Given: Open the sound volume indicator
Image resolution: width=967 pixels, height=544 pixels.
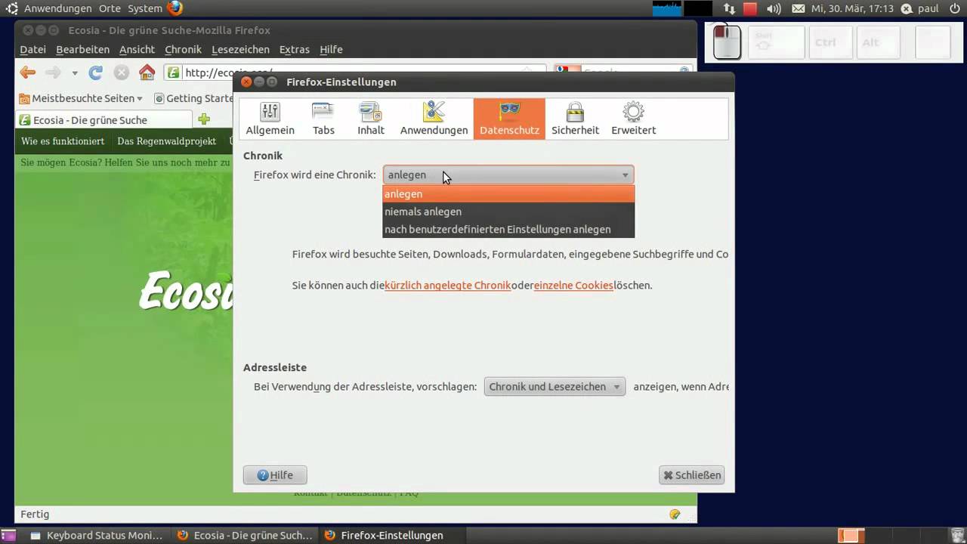Looking at the screenshot, I should point(774,8).
